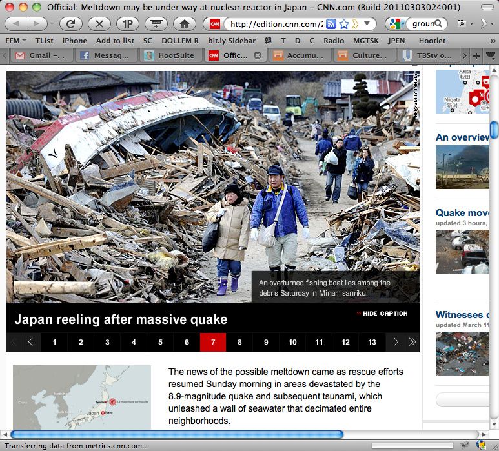The width and height of the screenshot is (499, 451).
Task: Click the Japan earthquake map thumbnail
Action: (82, 397)
